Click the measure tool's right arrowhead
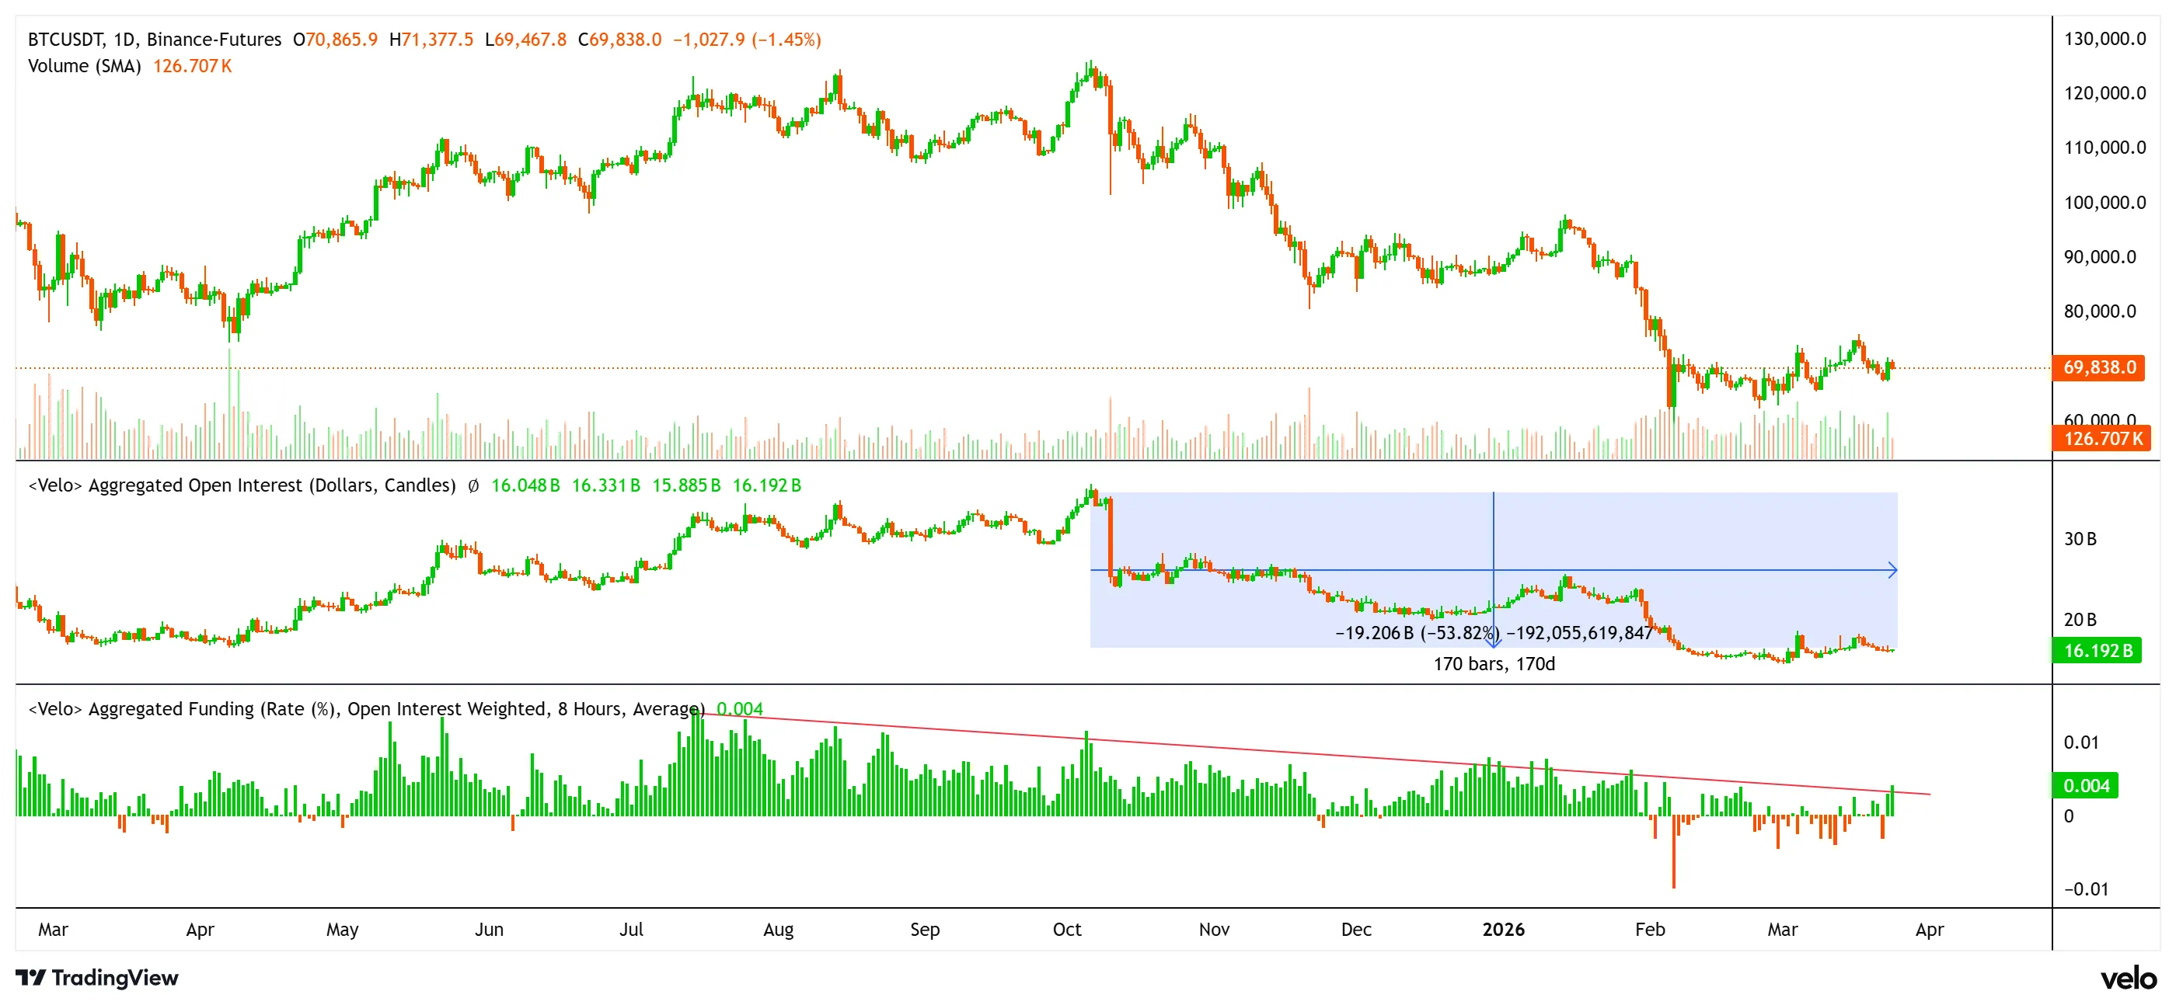The height and width of the screenshot is (1005, 2176). coord(1892,571)
